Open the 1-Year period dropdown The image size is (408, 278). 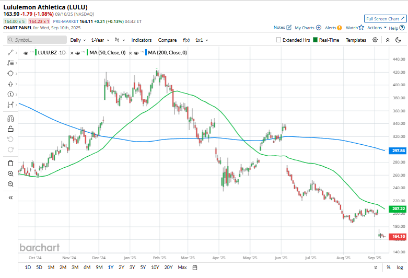point(100,40)
